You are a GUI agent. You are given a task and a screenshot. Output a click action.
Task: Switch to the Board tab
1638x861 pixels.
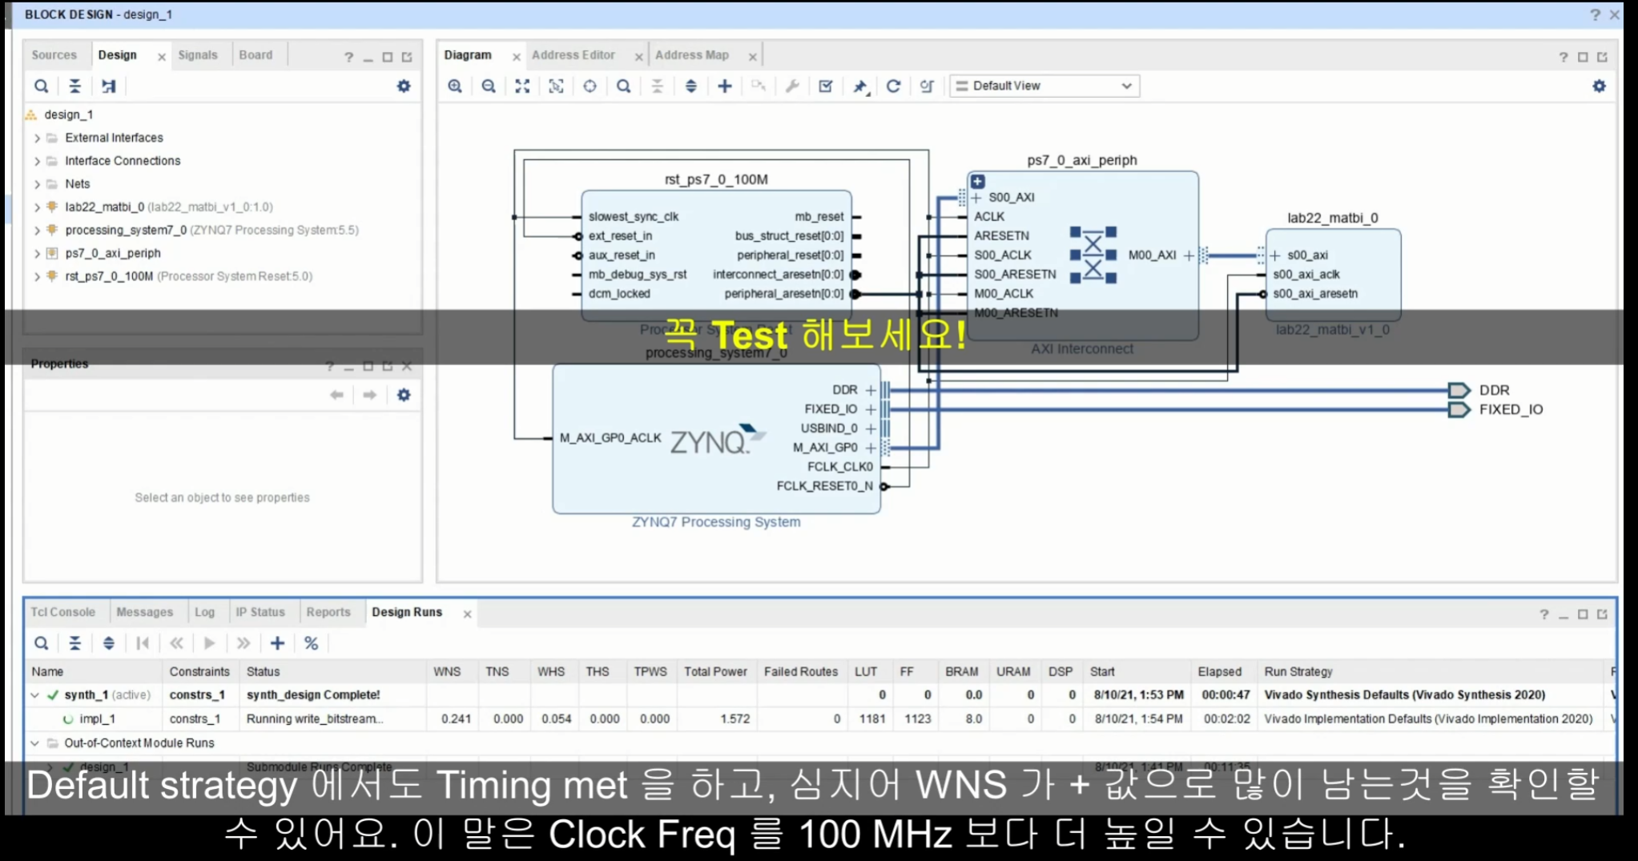[x=256, y=55]
